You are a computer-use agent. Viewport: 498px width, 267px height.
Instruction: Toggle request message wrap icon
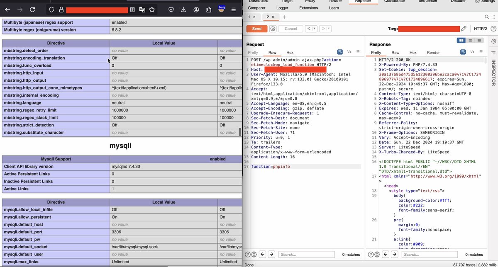tap(340, 52)
